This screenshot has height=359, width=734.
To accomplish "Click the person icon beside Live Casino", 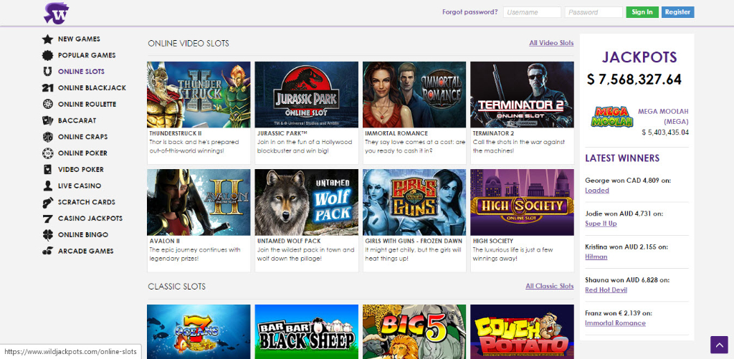I will (47, 186).
